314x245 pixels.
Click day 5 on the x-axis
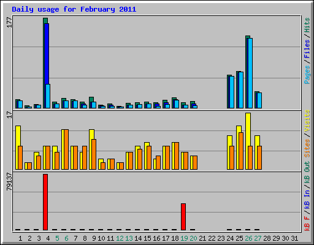(57, 238)
